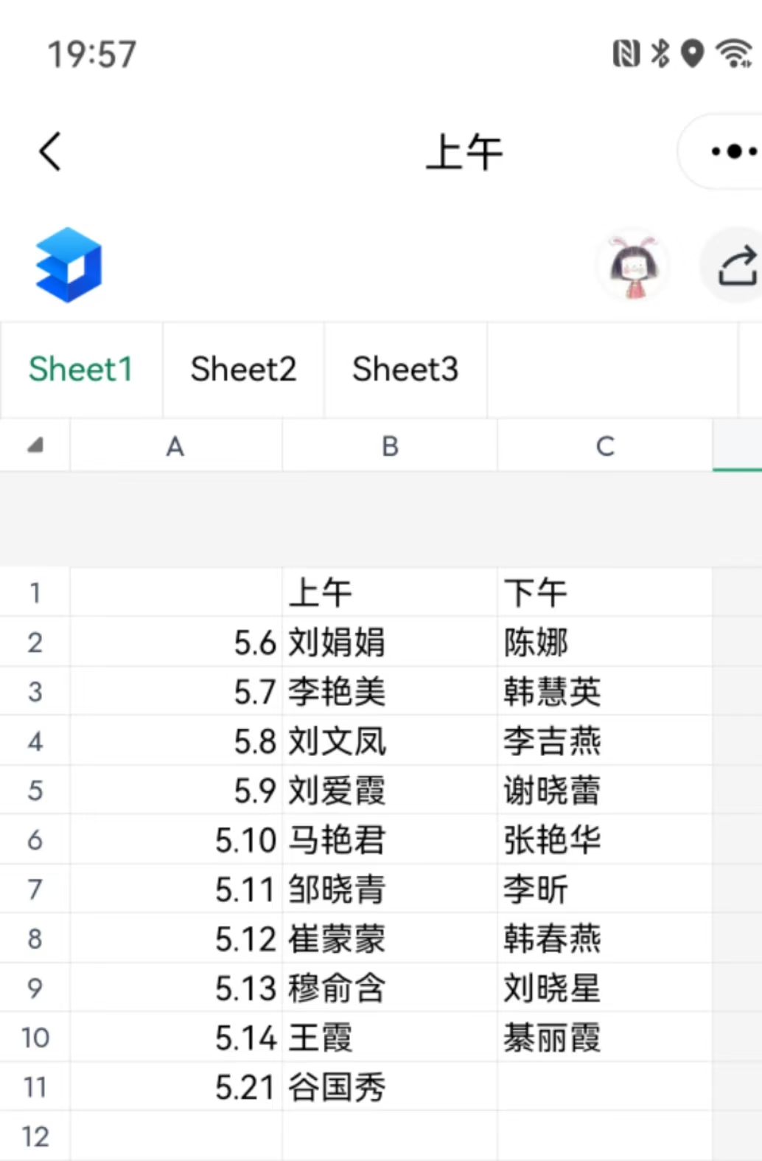762x1161 pixels.
Task: Select column A header
Action: pyautogui.click(x=175, y=446)
